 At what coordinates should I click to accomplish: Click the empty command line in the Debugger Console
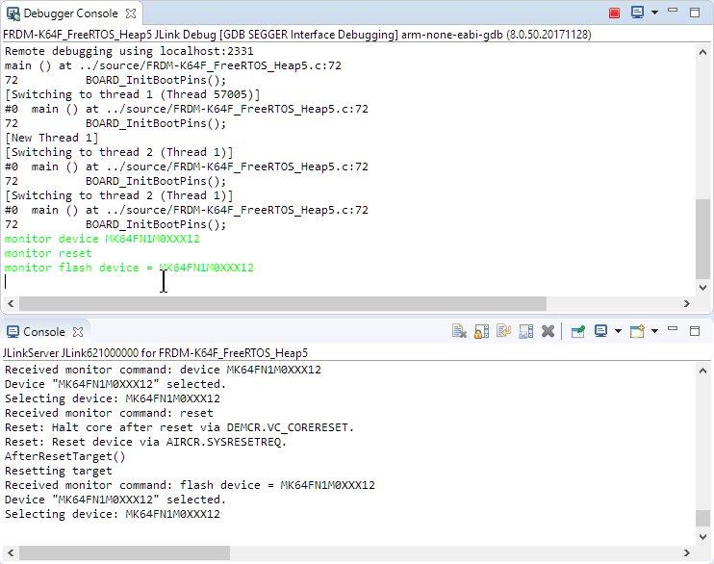pos(289,282)
